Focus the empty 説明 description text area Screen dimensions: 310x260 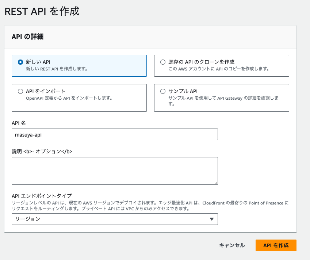tap(115, 171)
